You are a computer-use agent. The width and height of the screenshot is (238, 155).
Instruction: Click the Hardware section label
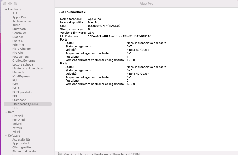[x=15, y=9]
